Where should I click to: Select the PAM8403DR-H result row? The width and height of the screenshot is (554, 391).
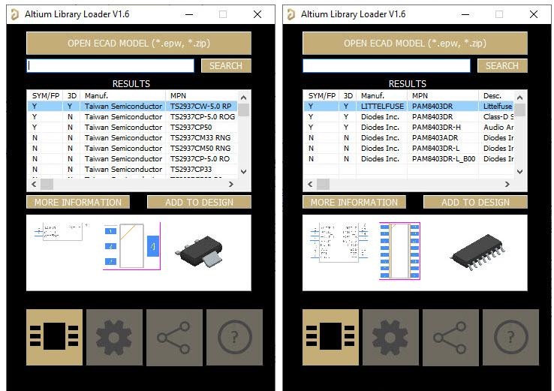408,127
